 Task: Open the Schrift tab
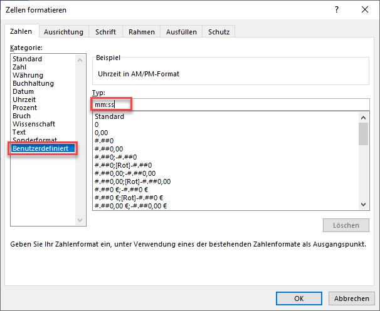coord(105,32)
